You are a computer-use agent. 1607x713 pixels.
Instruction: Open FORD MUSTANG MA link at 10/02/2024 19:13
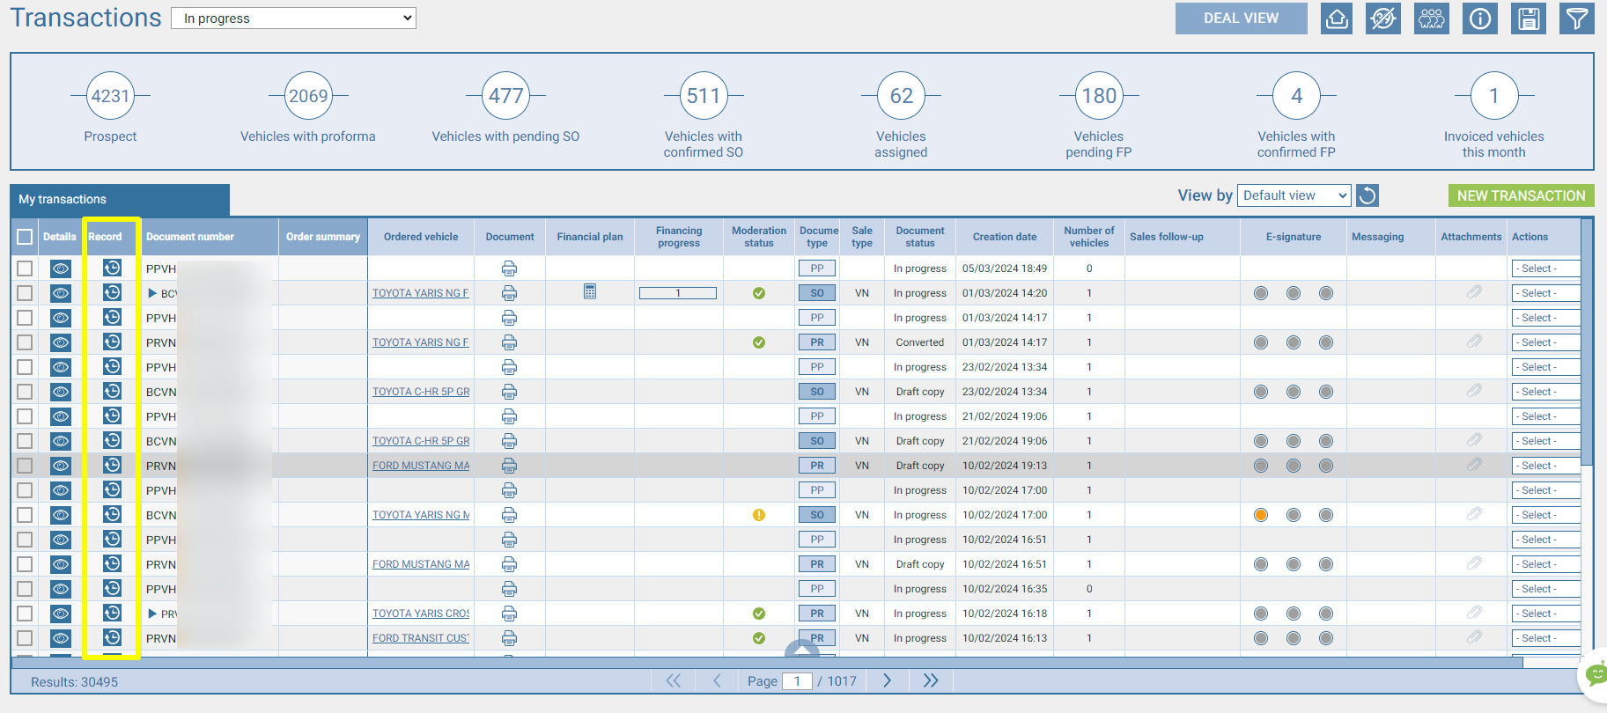pos(421,466)
